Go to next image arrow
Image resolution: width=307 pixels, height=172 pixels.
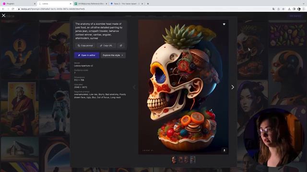pyautogui.click(x=233, y=87)
